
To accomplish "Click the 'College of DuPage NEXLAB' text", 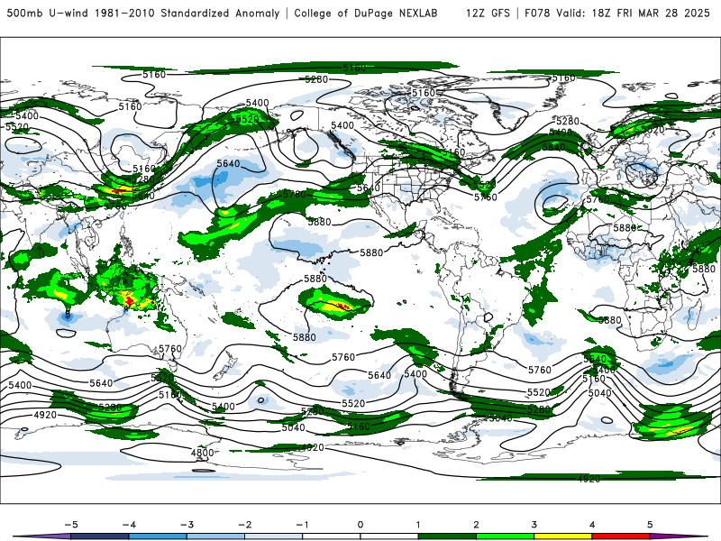I will 366,13.
